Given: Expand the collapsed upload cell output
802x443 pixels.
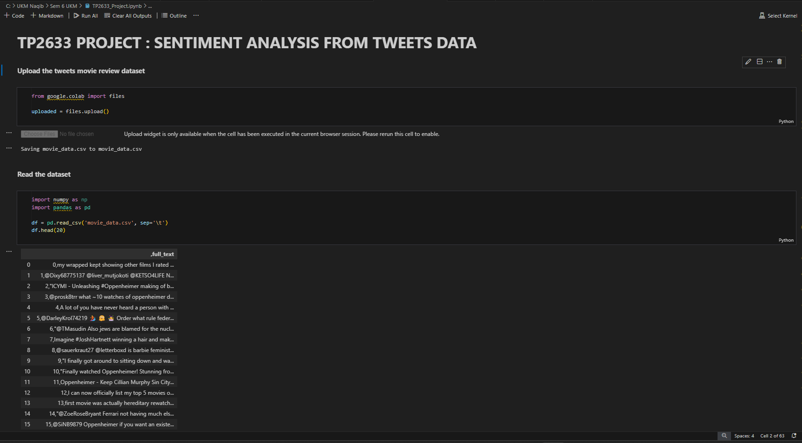Looking at the screenshot, I should tap(9, 133).
